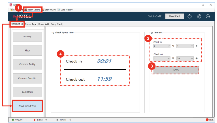
Task: Minimize the application window
Action: pyautogui.click(x=195, y=5)
